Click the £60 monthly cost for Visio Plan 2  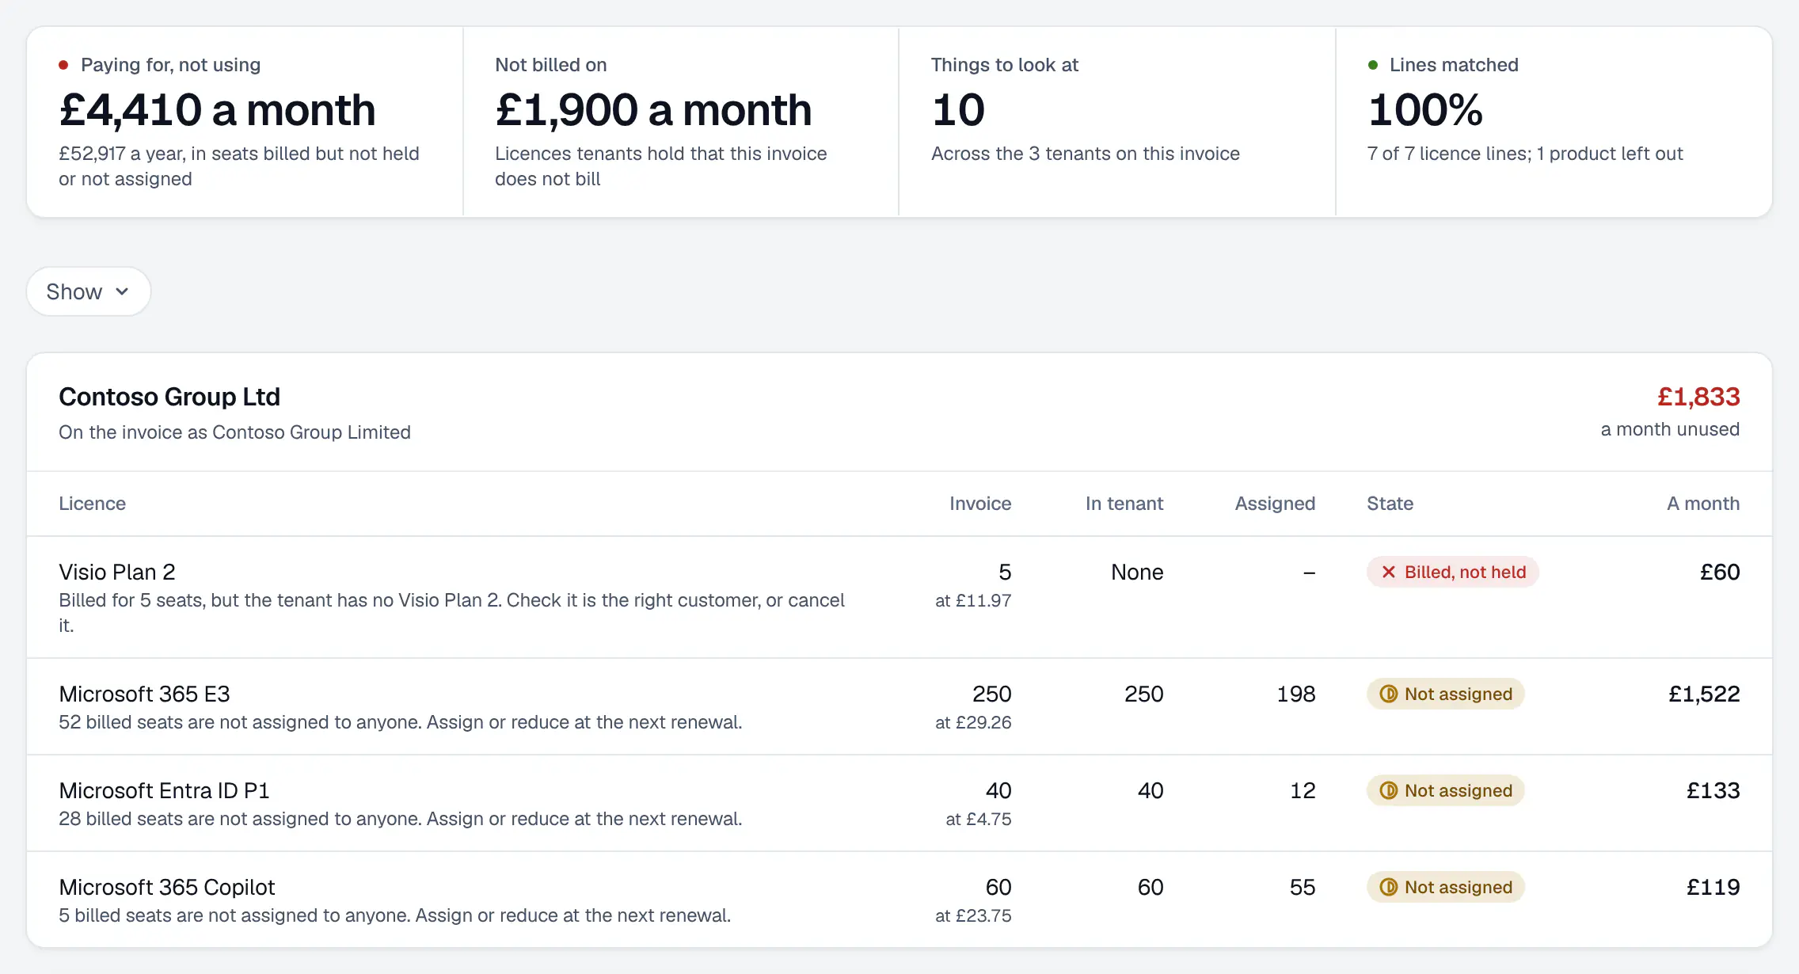tap(1720, 572)
